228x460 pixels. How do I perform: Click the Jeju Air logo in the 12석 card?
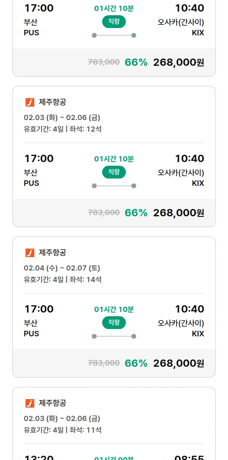(x=30, y=102)
